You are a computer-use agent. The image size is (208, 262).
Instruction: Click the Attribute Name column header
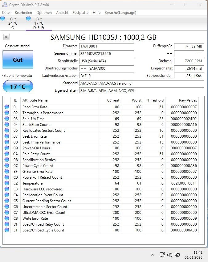[59, 100]
